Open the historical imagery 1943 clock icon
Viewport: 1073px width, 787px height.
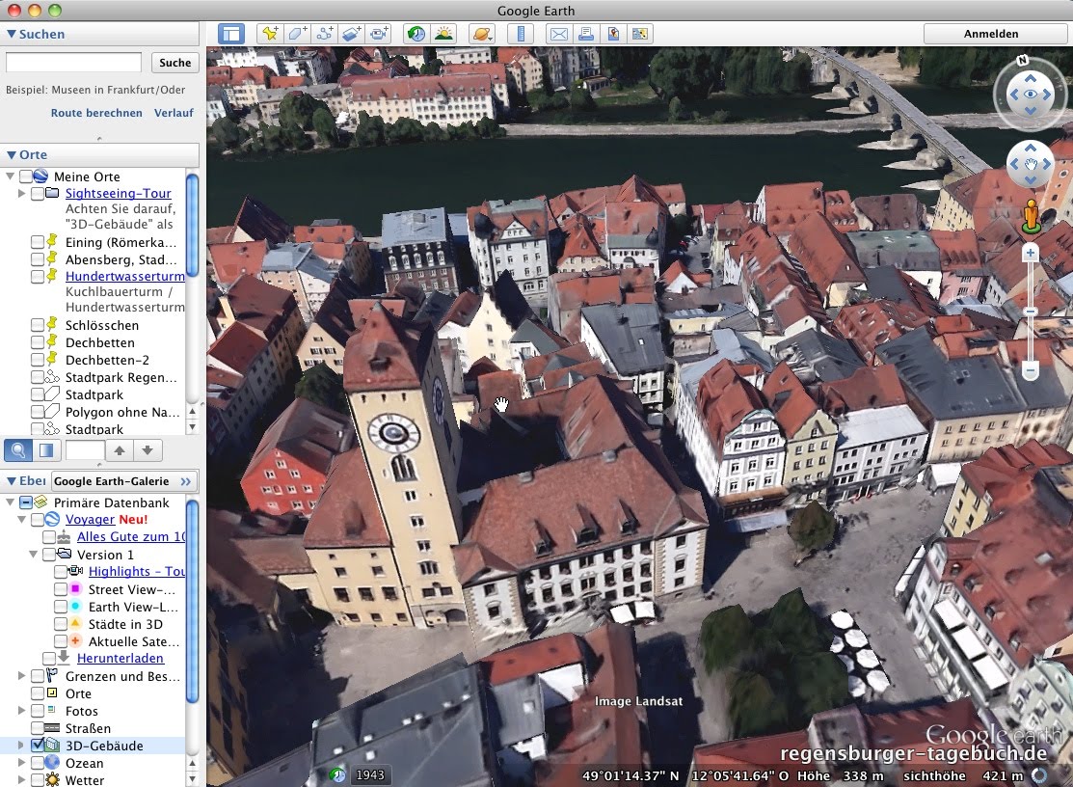[x=338, y=774]
